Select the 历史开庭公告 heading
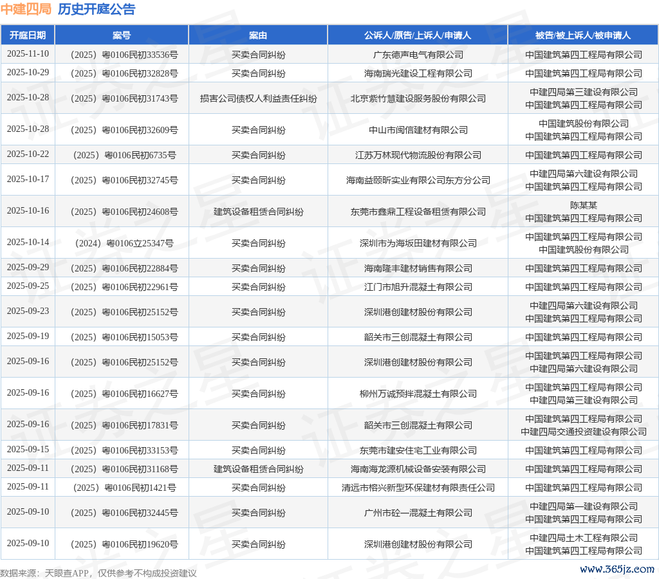659x579 pixels. point(97,9)
